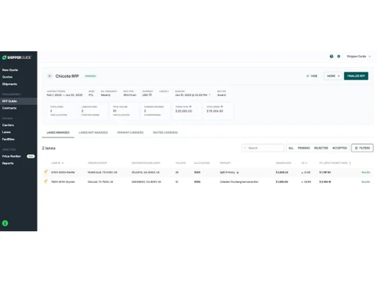This screenshot has width=377, height=283.
Task: Open Price Monitor in the sidebar
Action: 11,156
